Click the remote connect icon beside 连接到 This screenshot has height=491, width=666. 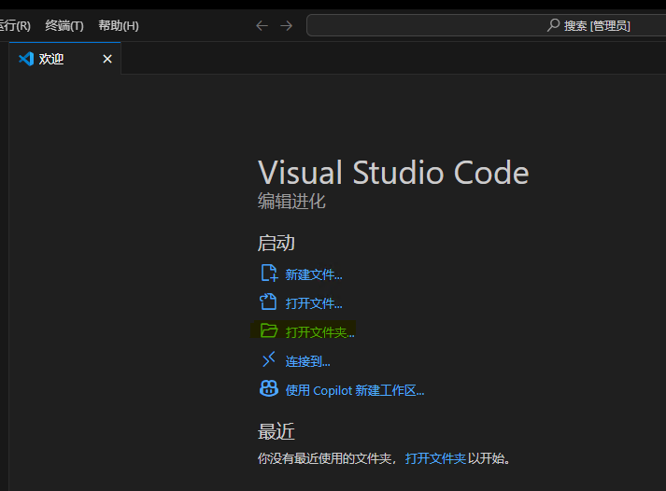tap(269, 359)
